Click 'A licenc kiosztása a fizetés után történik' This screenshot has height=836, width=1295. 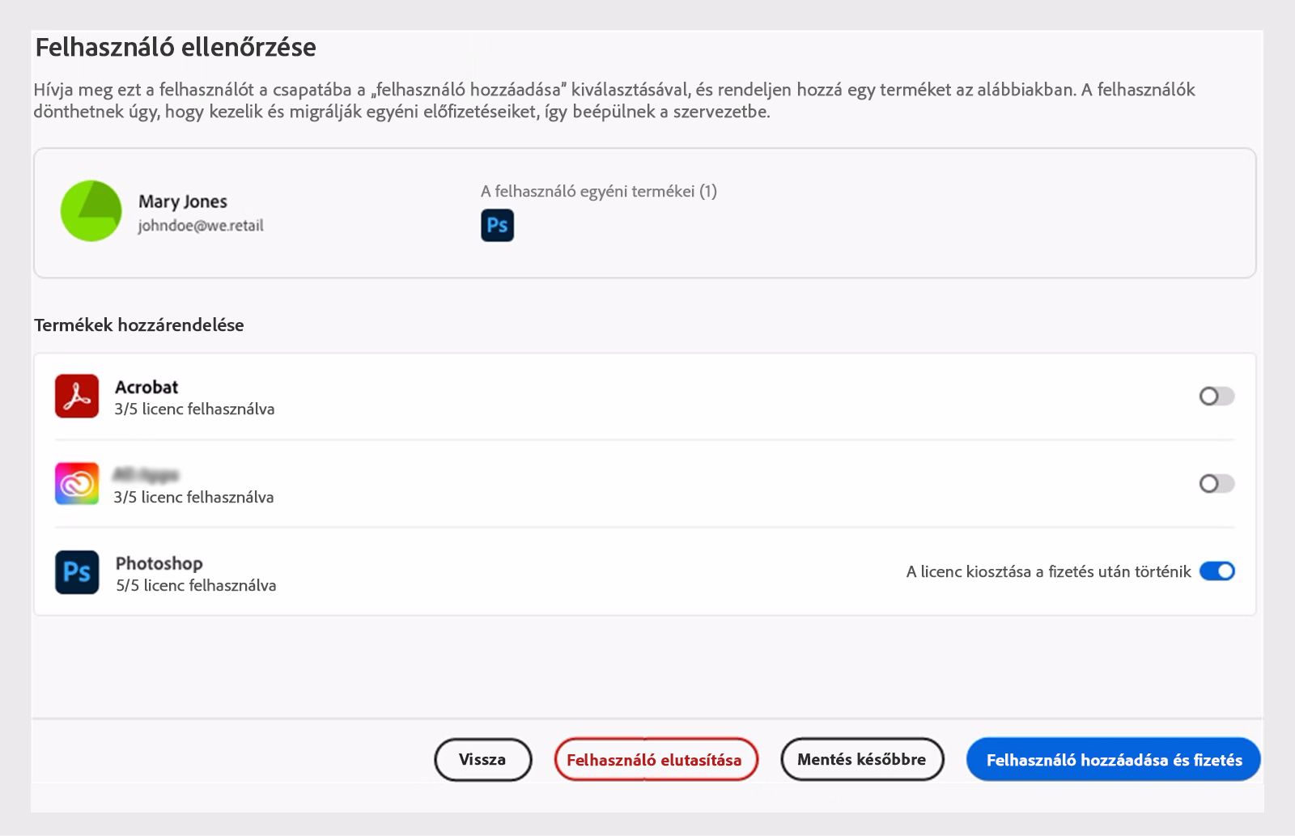(1049, 571)
